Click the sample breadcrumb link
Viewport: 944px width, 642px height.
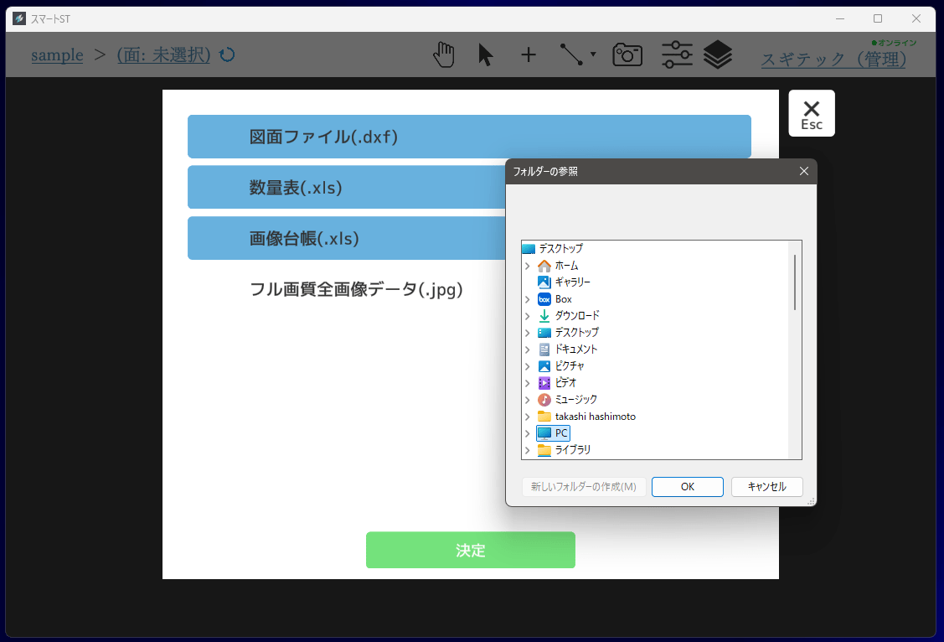tap(57, 55)
